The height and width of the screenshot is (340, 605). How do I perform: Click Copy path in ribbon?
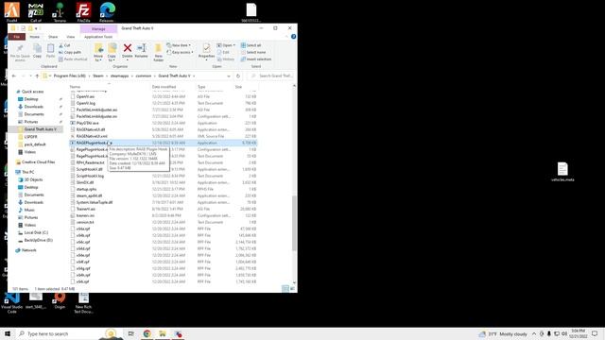[70, 52]
